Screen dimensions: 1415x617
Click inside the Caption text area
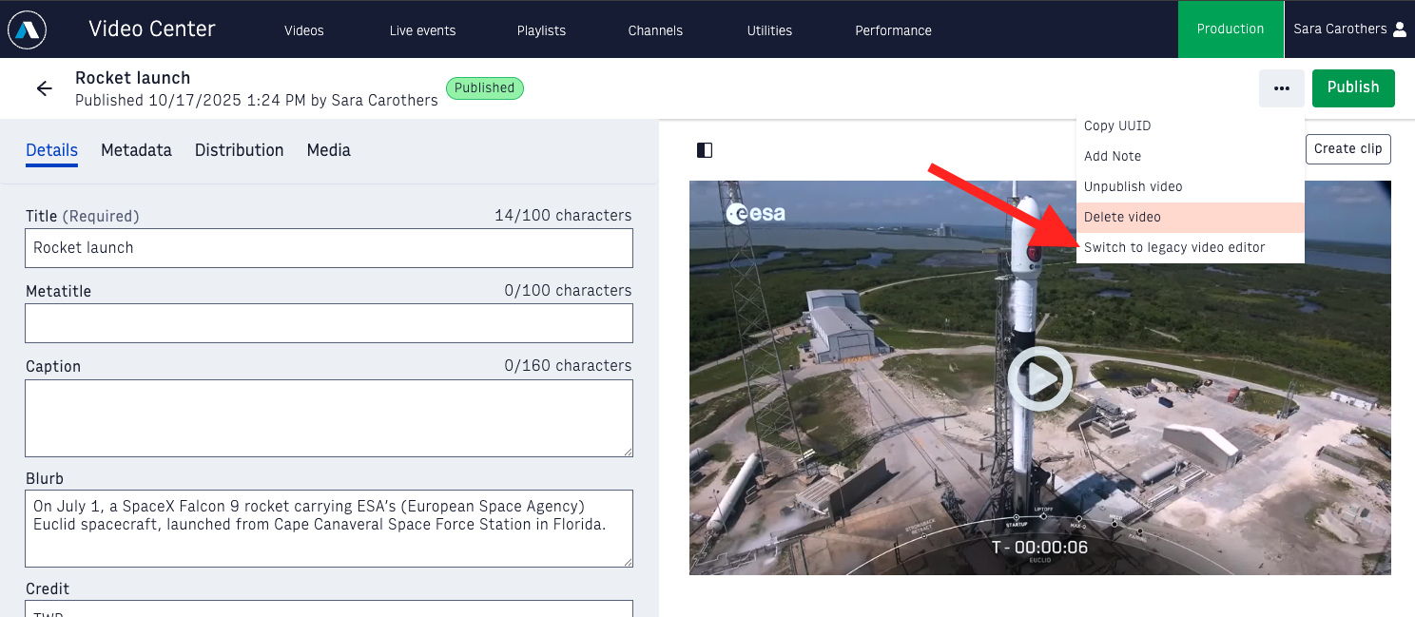pos(329,418)
